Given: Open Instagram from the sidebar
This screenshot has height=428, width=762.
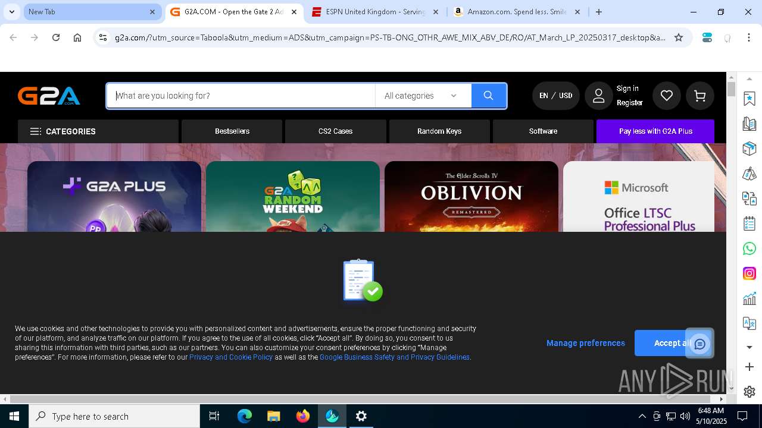Looking at the screenshot, I should (749, 273).
